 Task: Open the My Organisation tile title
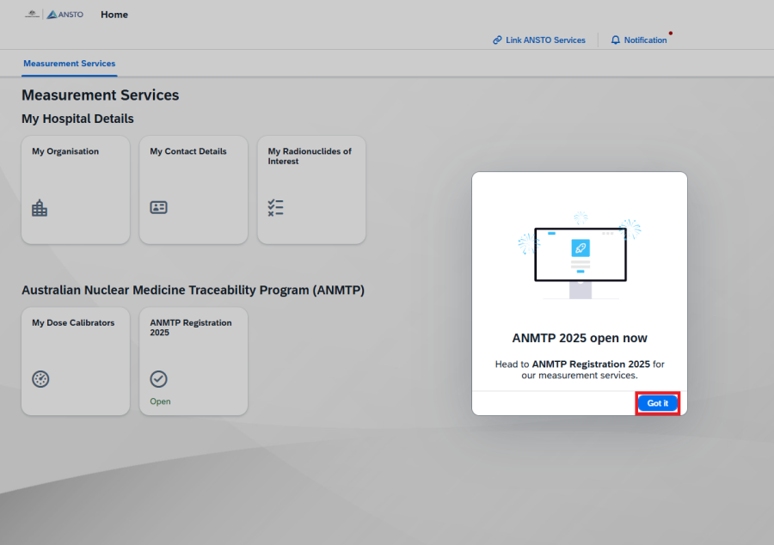(x=65, y=151)
